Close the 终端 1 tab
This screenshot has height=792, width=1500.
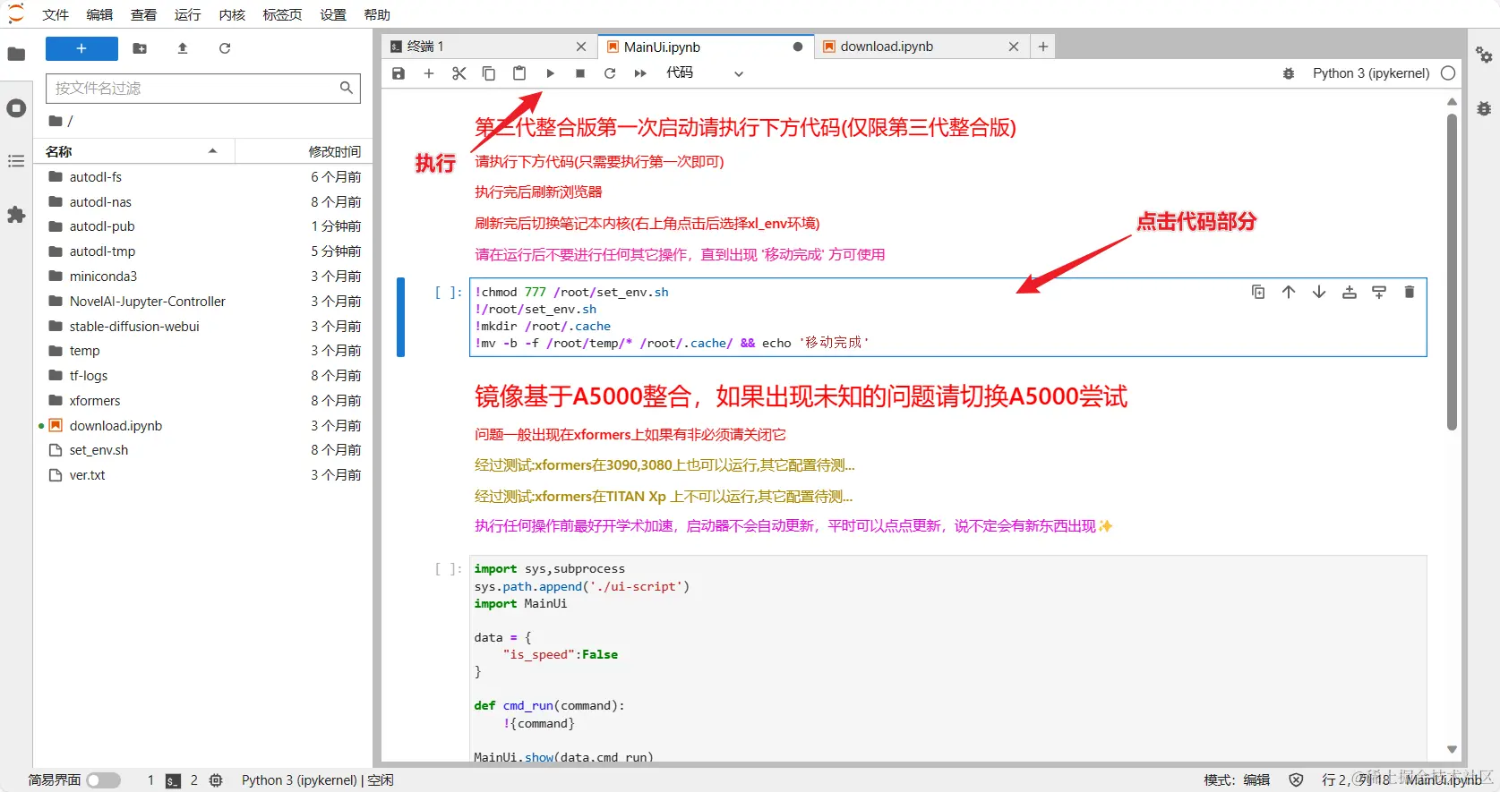click(x=581, y=47)
